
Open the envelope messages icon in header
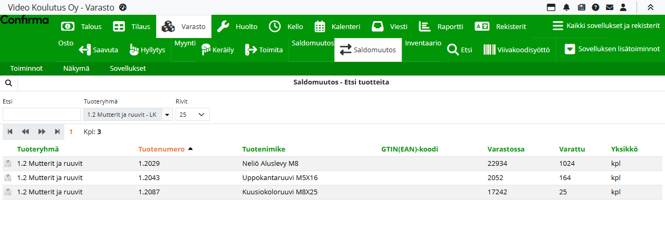point(609,7)
